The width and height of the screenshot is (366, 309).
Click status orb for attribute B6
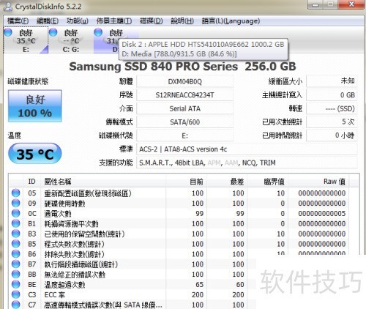tap(16, 254)
